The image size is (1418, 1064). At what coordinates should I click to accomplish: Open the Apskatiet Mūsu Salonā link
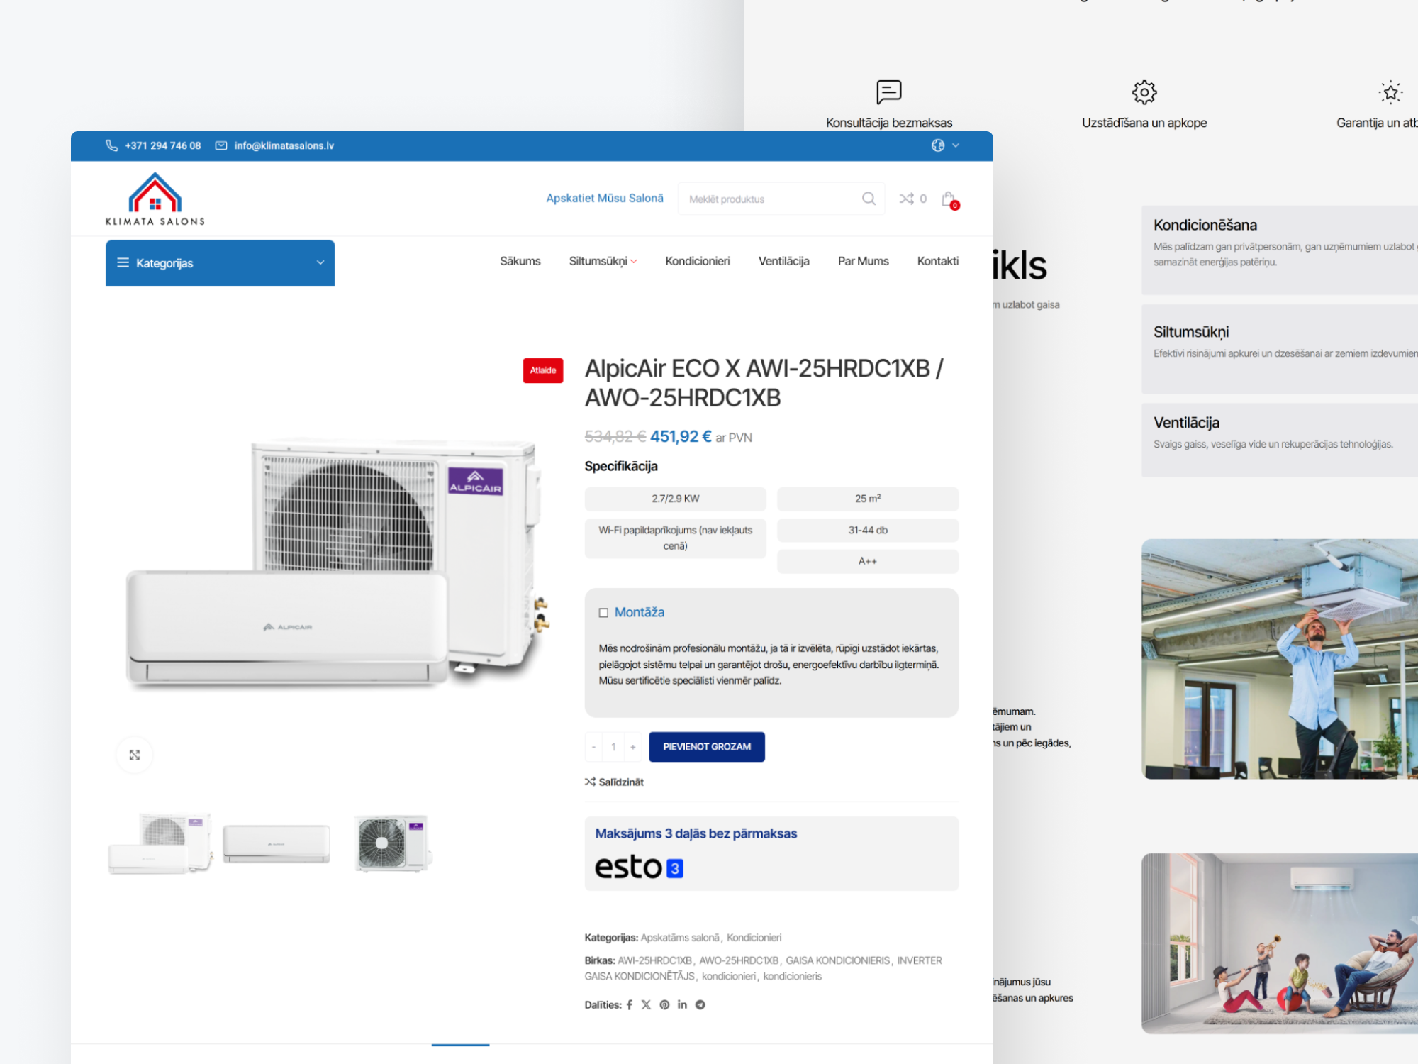click(604, 199)
